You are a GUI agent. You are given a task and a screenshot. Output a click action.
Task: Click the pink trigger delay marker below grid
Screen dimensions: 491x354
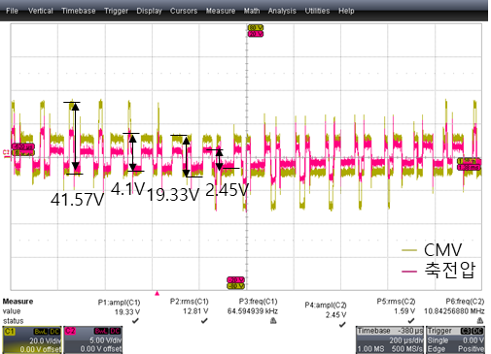coord(158,293)
